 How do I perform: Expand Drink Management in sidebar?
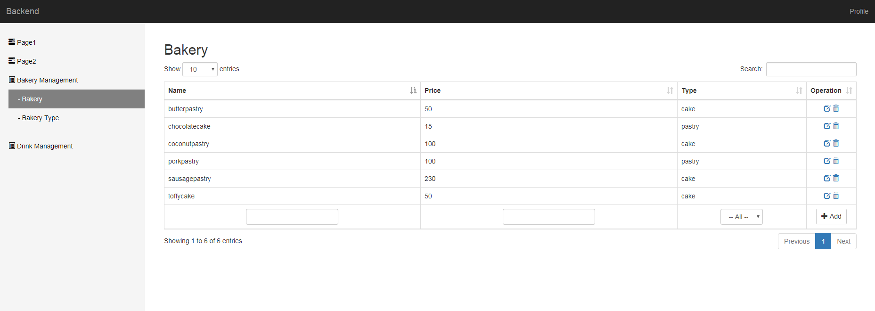point(45,146)
